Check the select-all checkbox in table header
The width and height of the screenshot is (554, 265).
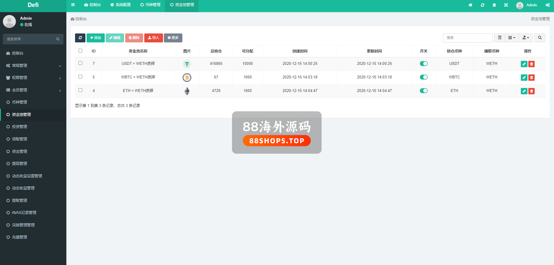[81, 51]
